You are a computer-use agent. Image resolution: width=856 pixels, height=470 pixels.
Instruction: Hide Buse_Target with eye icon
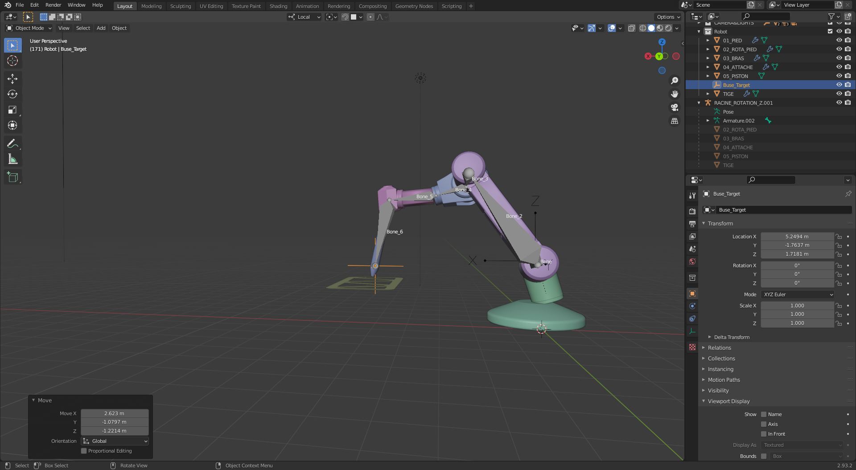[839, 85]
